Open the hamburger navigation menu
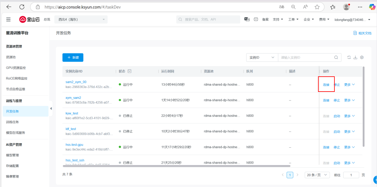Viewport: 377px width, 187px height. 8,19
